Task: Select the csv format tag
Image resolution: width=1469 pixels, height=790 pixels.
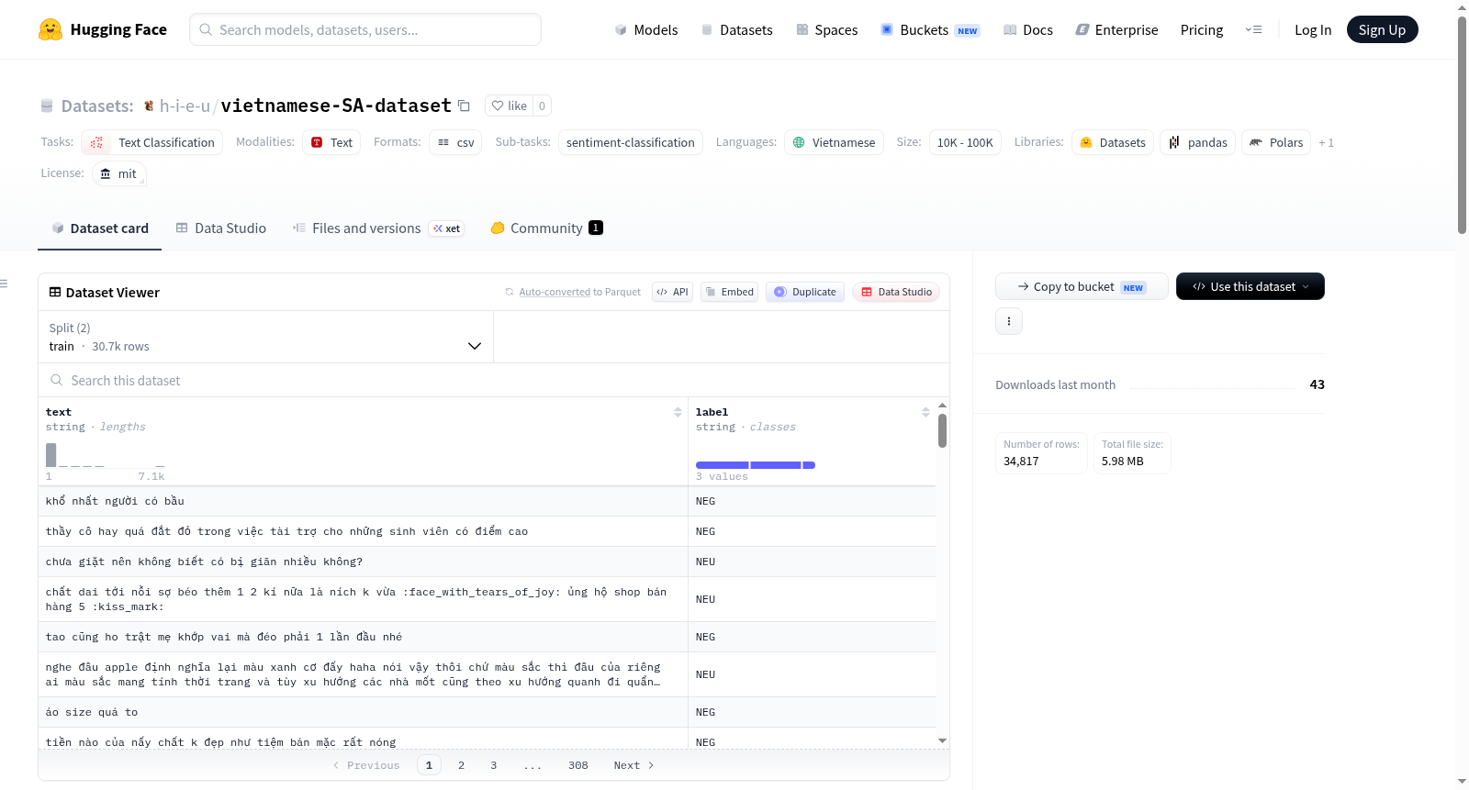Action: tap(455, 142)
